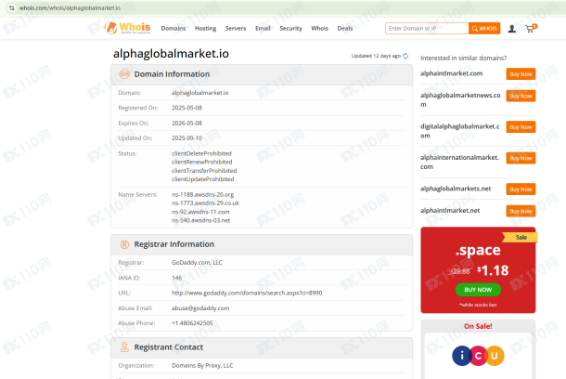Image resolution: width=566 pixels, height=379 pixels.
Task: Click the alphaintlmarket.net suggestion text
Action: pyautogui.click(x=450, y=211)
